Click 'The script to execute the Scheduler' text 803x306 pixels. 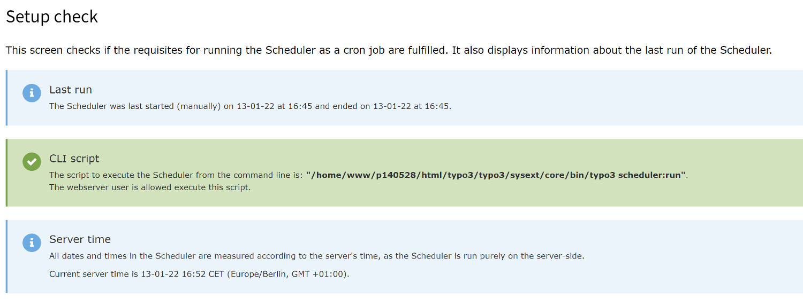coord(123,175)
